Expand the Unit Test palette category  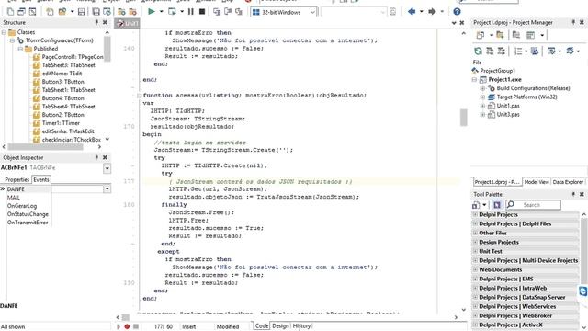(x=475, y=251)
